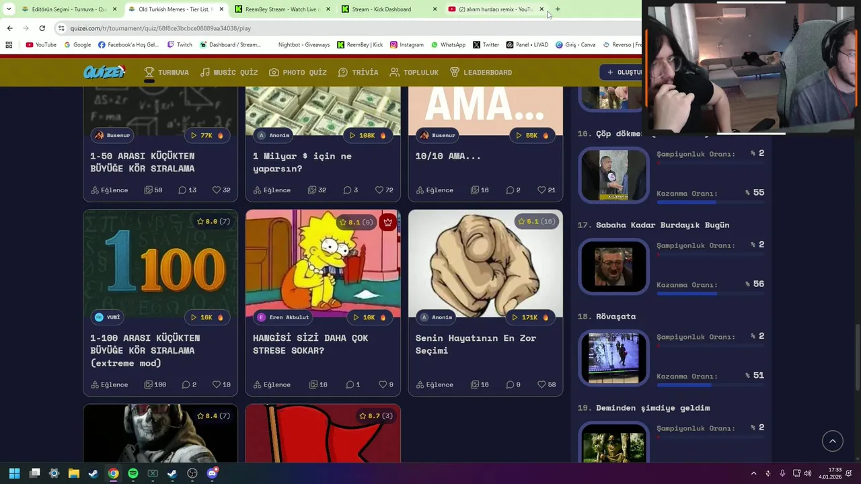Like the Senin Hayatının En Zor Seçimi card
Viewport: 861px width, 484px height.
[x=541, y=385]
